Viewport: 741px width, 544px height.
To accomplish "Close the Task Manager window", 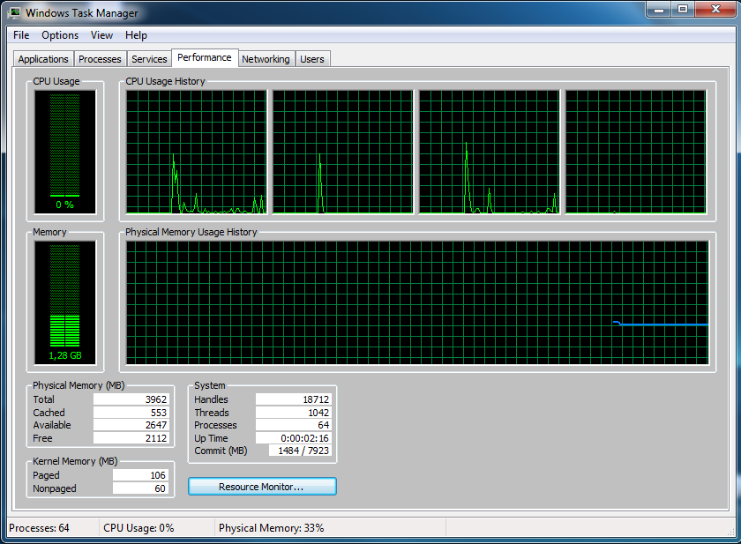I will pyautogui.click(x=716, y=9).
